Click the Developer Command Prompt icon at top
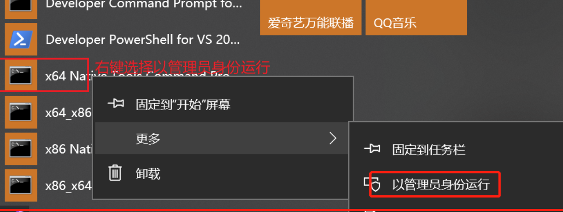The width and height of the screenshot is (563, 212). [21, 6]
